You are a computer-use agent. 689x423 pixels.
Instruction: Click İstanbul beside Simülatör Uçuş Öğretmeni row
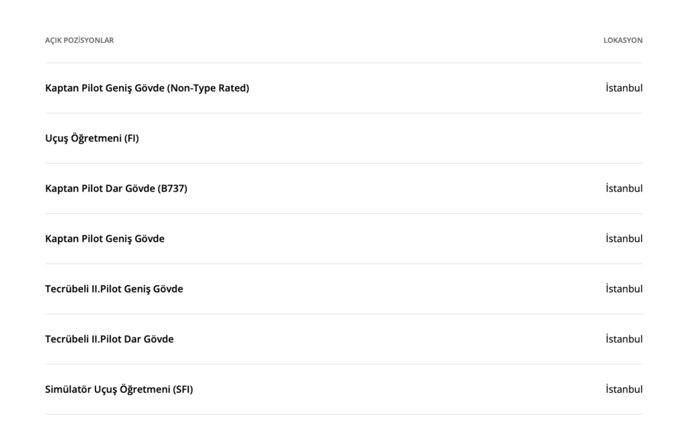pos(624,389)
